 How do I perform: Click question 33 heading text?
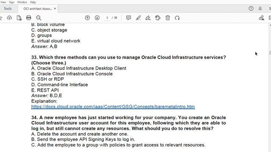[129, 60]
